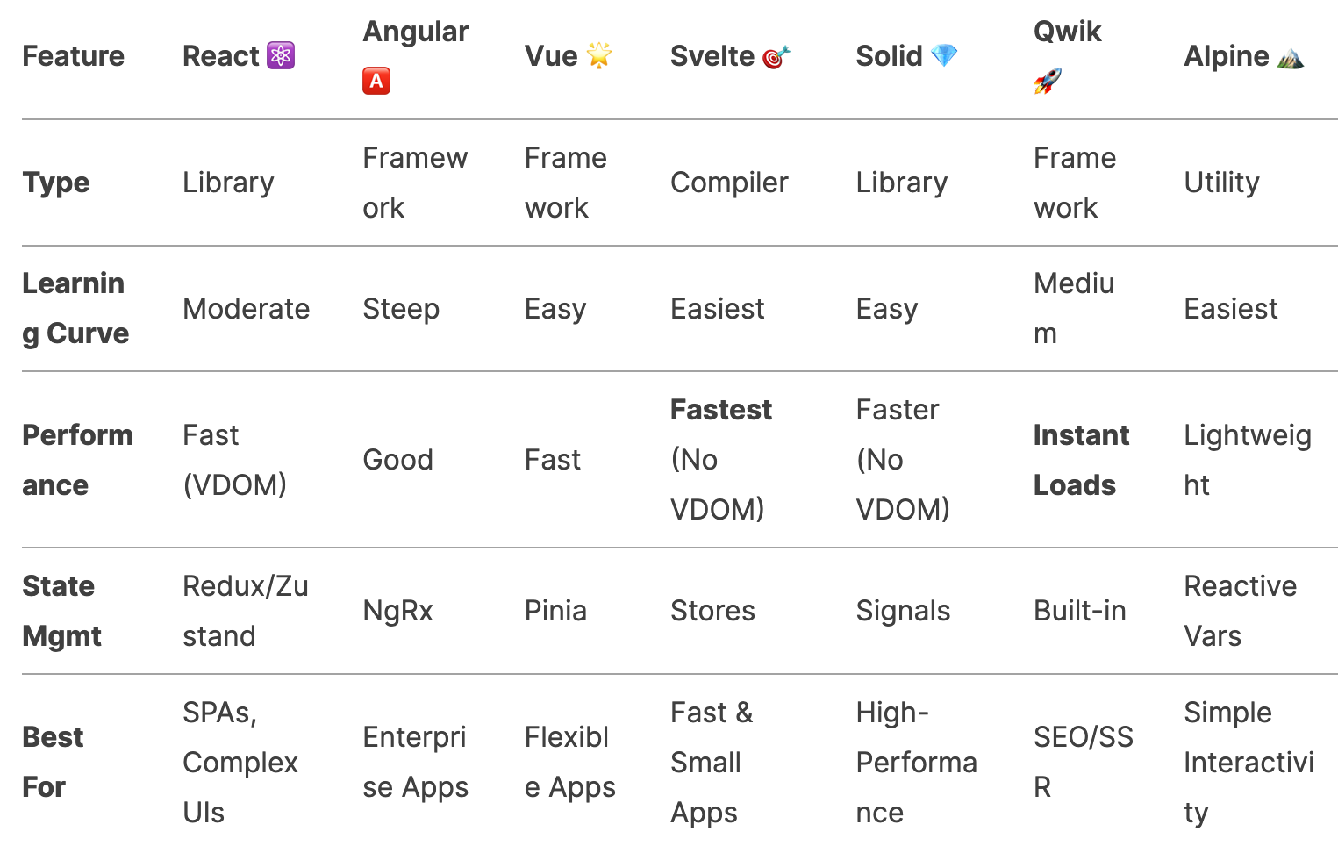Click the Reactive Vars cell for Alpine
Screen dimensions: 1338x846
click(1240, 611)
